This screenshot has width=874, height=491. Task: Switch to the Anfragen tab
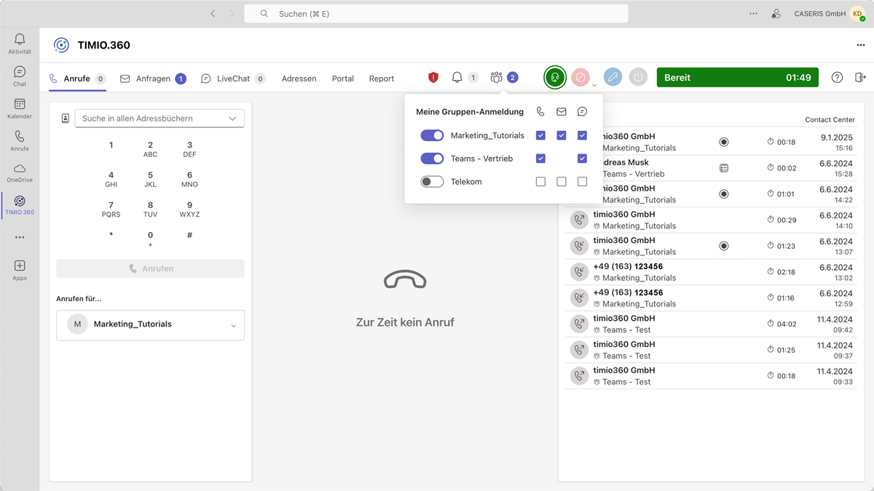pyautogui.click(x=153, y=79)
